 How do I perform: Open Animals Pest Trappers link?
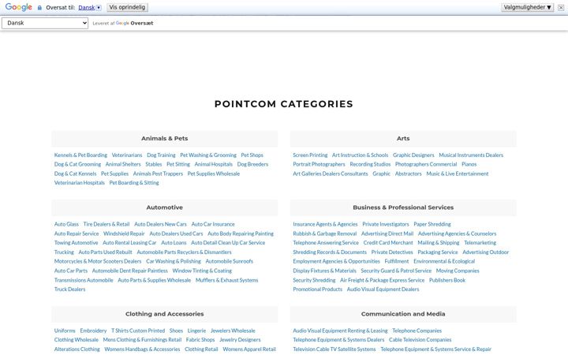point(158,174)
